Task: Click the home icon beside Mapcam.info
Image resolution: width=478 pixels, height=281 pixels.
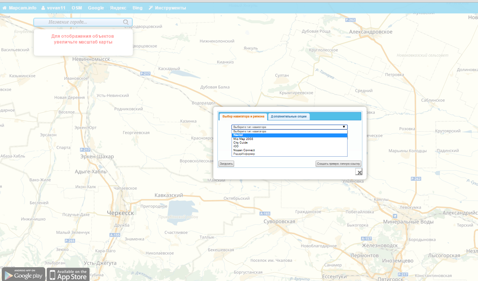Action: coord(5,8)
